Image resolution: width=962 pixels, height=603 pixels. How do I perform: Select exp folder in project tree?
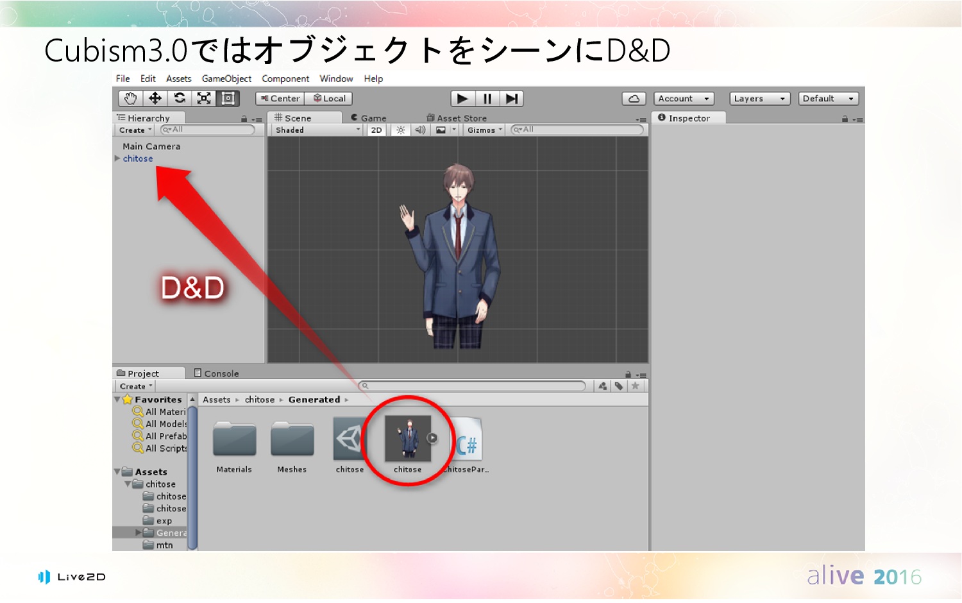(158, 521)
